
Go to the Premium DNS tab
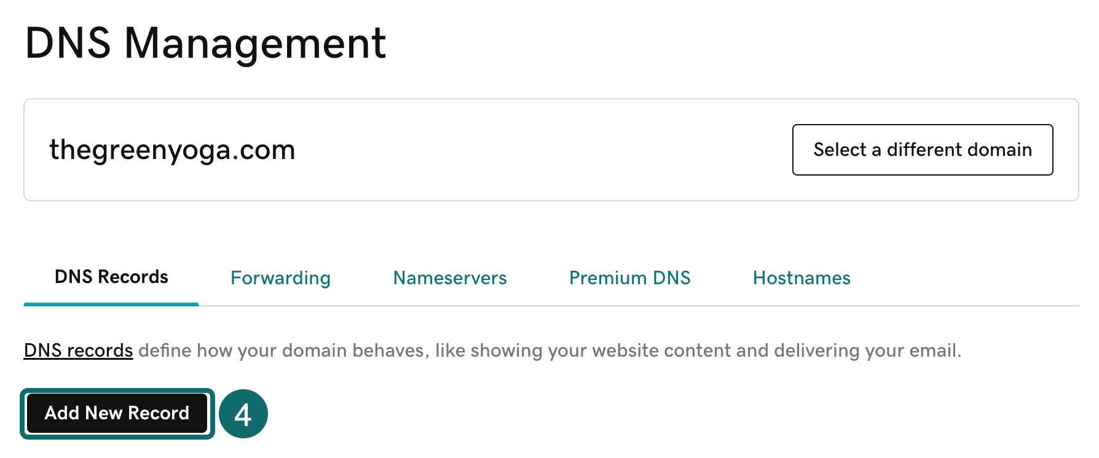tap(629, 278)
